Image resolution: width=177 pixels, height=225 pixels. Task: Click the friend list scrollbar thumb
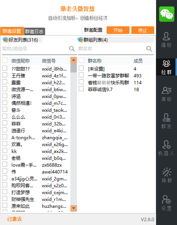point(73,68)
